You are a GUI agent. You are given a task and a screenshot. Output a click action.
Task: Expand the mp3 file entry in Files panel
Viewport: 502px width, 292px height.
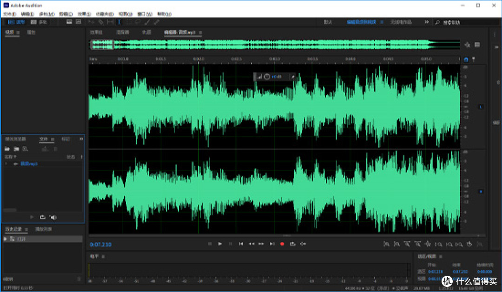point(6,164)
